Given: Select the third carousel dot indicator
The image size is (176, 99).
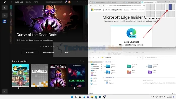Looking at the screenshot, I should (49, 46).
